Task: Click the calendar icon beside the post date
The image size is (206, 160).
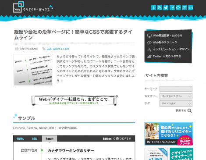Action: [17, 49]
